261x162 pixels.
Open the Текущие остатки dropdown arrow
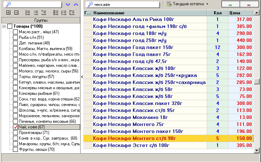tap(207, 4)
